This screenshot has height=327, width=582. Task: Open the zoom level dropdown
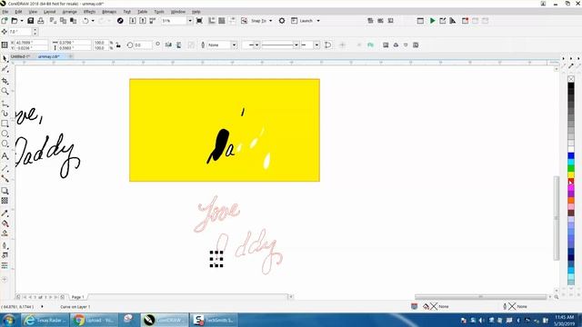190,21
